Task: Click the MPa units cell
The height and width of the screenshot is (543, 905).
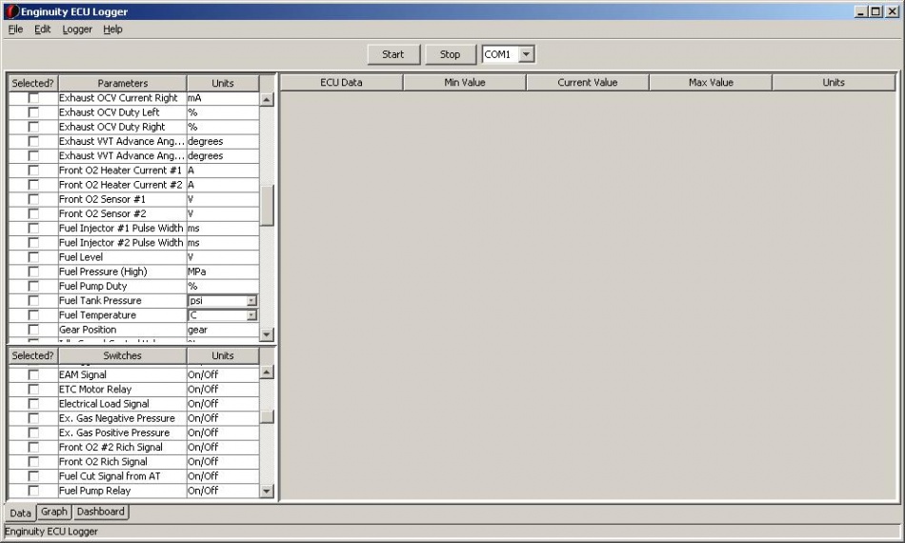Action: click(223, 271)
